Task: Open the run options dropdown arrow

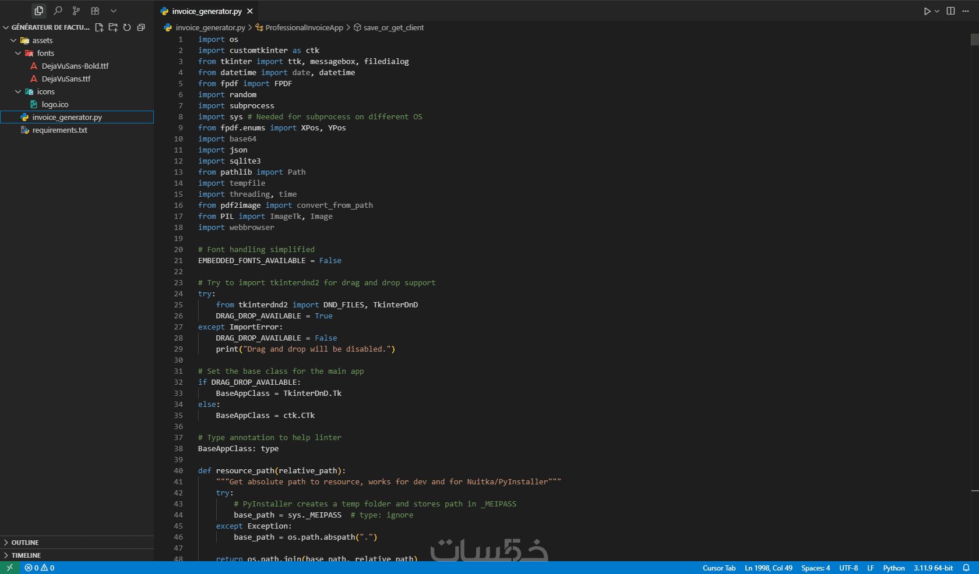Action: point(937,11)
